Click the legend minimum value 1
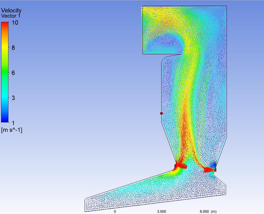The image size is (264, 214). (13, 123)
